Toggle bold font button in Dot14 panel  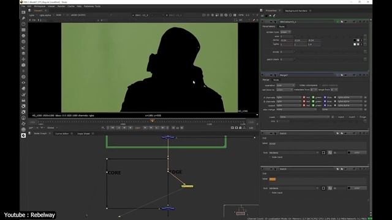tap(323, 153)
